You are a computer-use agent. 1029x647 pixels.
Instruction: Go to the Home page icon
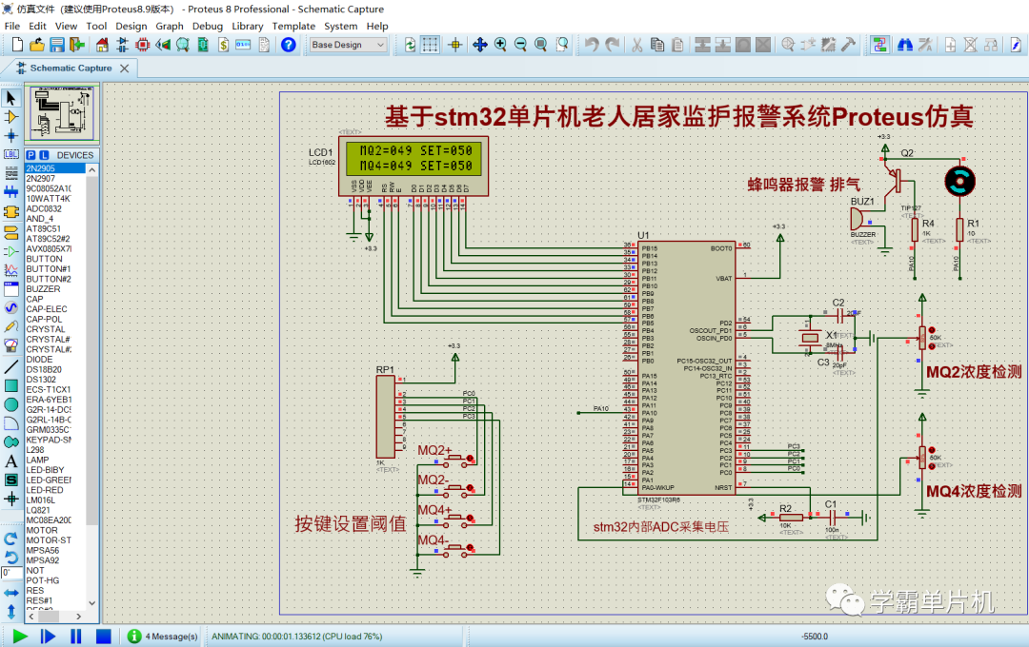pos(102,45)
